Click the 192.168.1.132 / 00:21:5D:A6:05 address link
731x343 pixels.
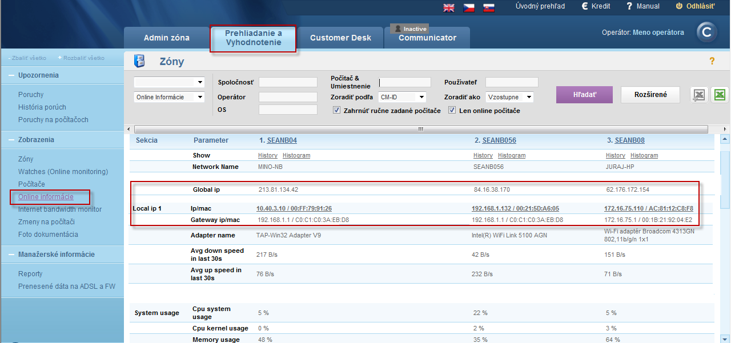click(x=515, y=209)
